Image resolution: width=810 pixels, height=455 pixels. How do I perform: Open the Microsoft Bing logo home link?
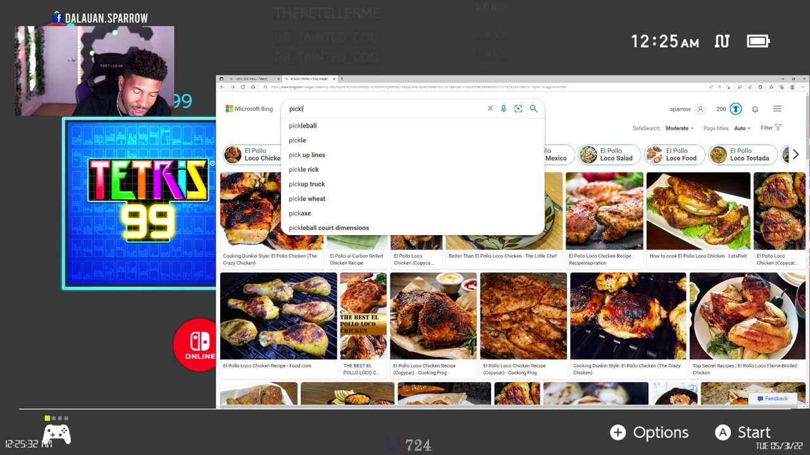pos(249,109)
